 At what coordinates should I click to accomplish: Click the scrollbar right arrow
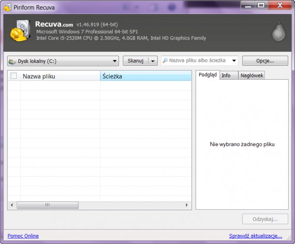(x=187, y=205)
